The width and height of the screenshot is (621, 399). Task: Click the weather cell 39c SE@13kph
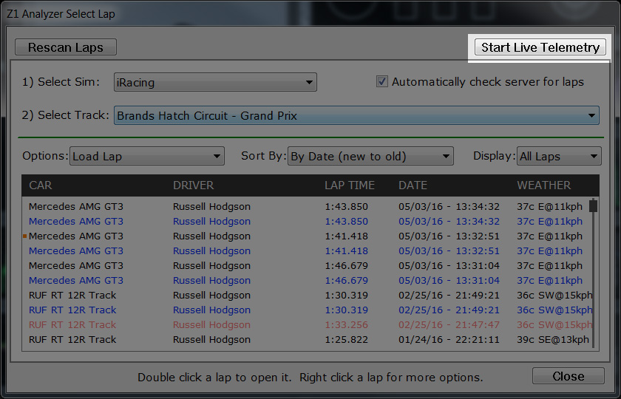(553, 340)
